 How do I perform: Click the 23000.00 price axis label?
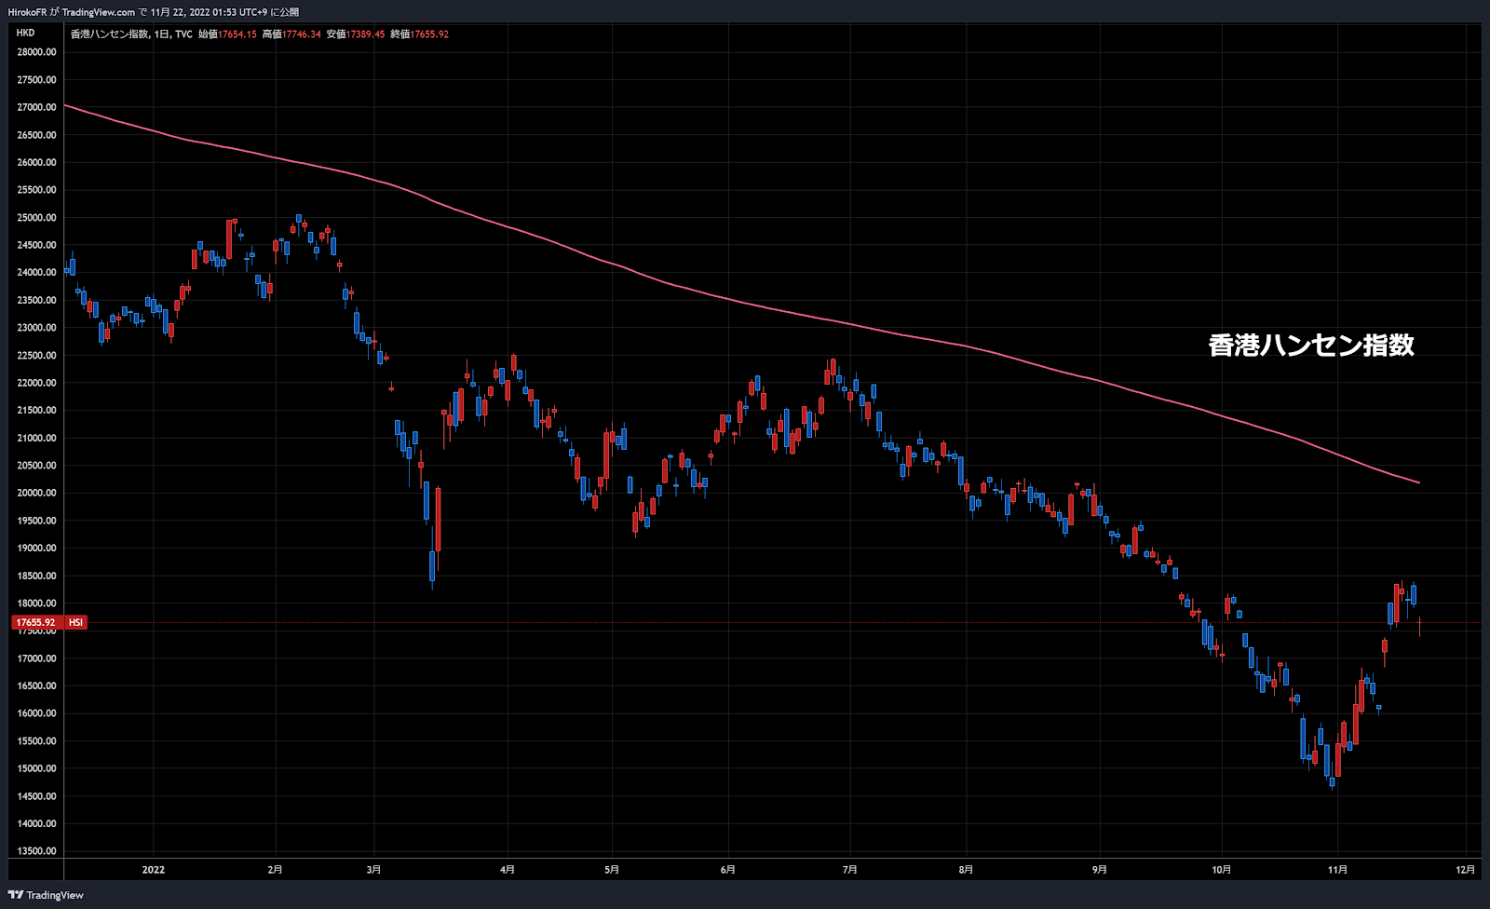pos(36,328)
